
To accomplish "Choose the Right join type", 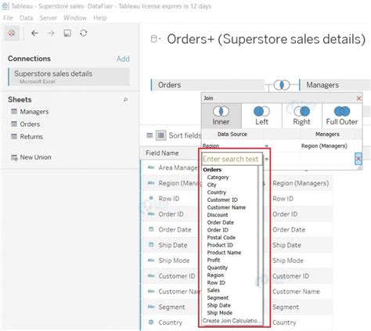I will point(302,116).
